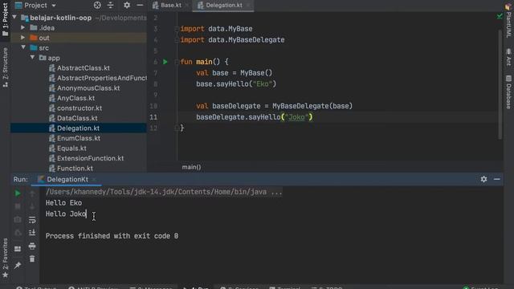Close the DelegationKt run tab
This screenshot has height=289, width=514.
click(94, 180)
